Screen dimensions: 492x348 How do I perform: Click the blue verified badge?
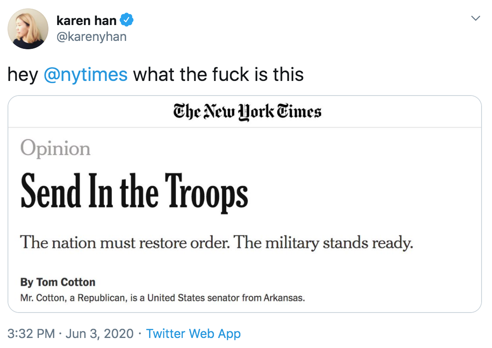pyautogui.click(x=127, y=20)
